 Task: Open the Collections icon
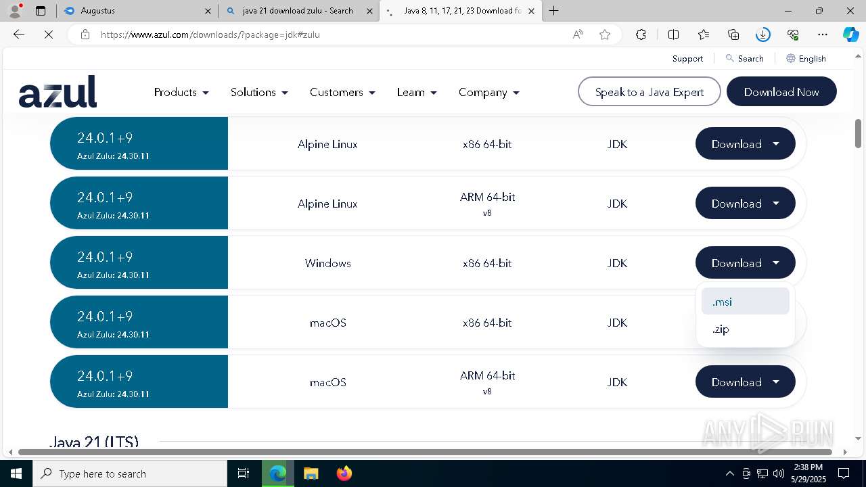733,34
